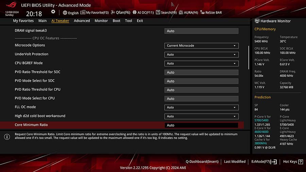306x172 pixels.
Task: Switch to the Boot tab
Action: (x=116, y=21)
